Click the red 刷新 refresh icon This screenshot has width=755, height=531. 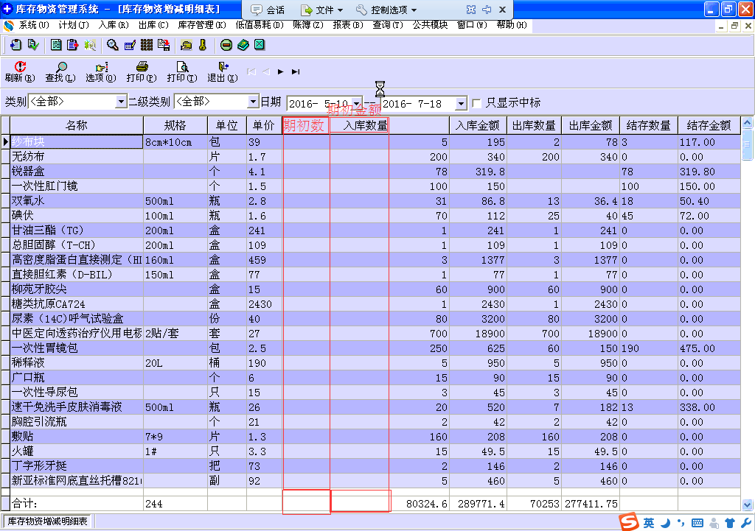20,66
